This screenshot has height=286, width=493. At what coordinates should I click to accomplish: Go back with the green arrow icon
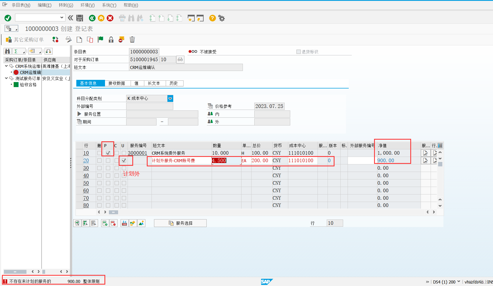[92, 18]
